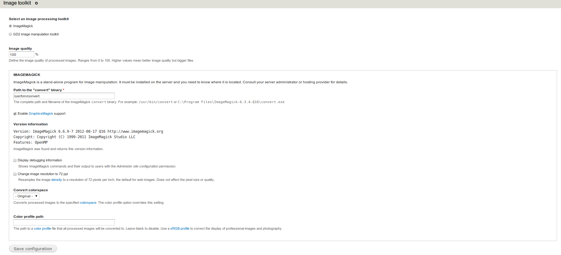This screenshot has width=561, height=255.
Task: Open the GraphicsMagick link
Action: (41, 114)
